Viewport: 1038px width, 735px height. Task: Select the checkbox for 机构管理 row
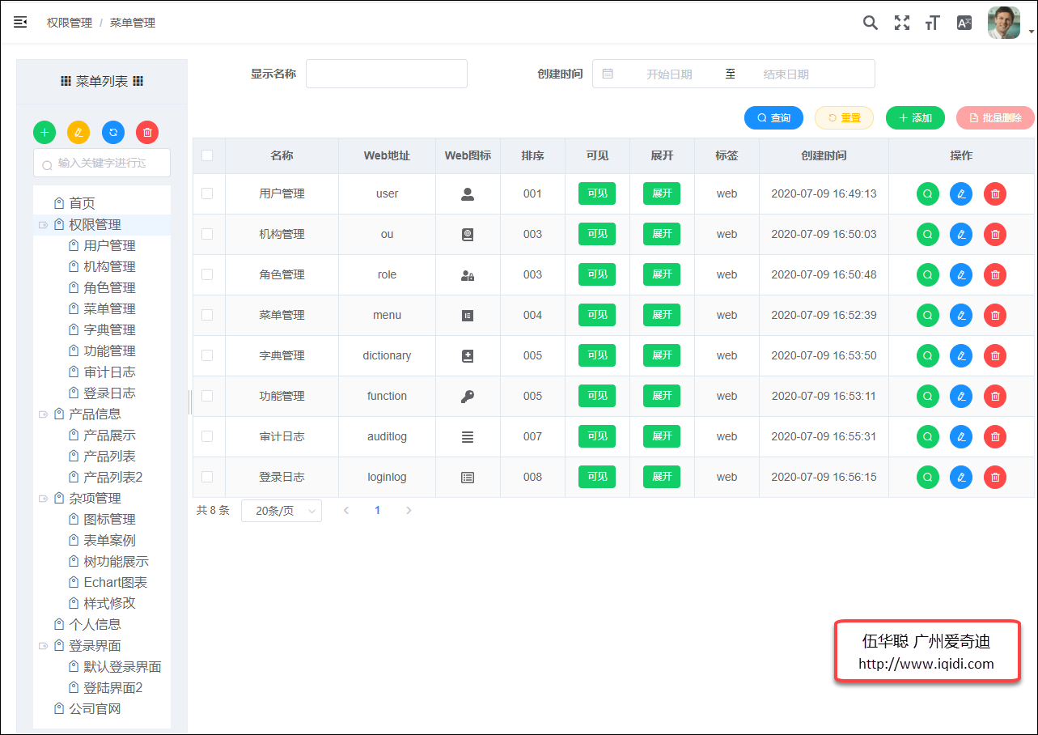207,234
